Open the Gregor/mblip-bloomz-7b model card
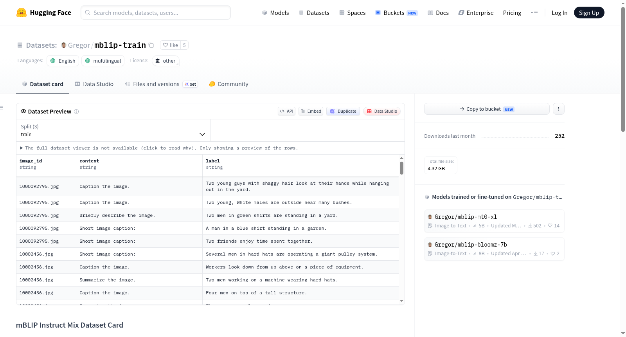Viewport: 626px width, 337px height. pos(494,249)
